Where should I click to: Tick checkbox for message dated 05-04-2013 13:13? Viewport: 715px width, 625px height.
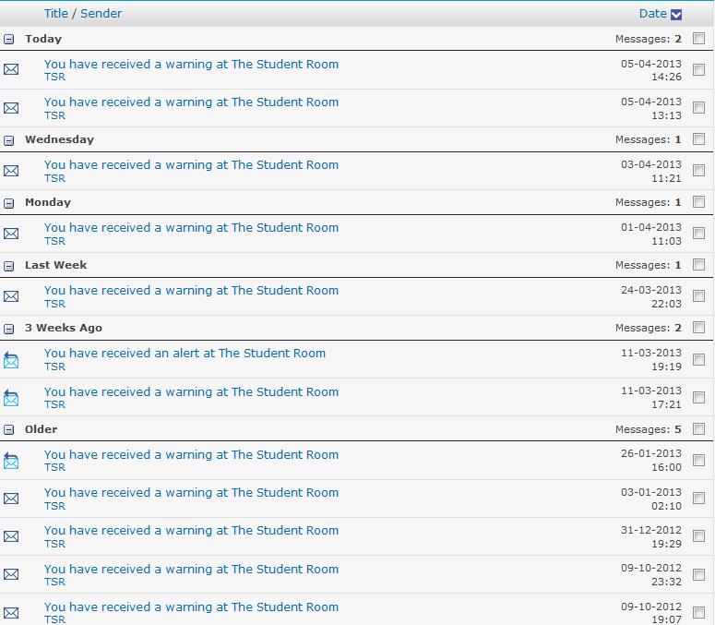[x=698, y=108]
